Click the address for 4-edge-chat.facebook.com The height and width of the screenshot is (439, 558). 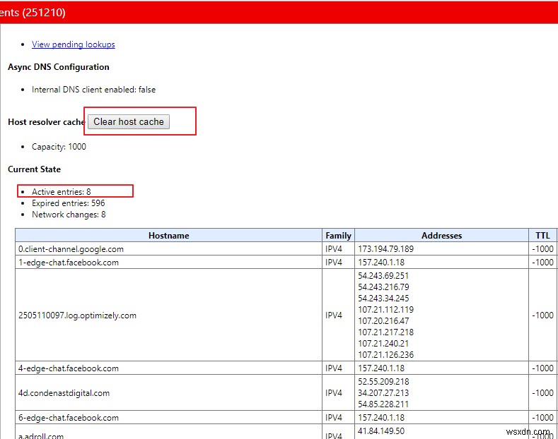(x=381, y=368)
